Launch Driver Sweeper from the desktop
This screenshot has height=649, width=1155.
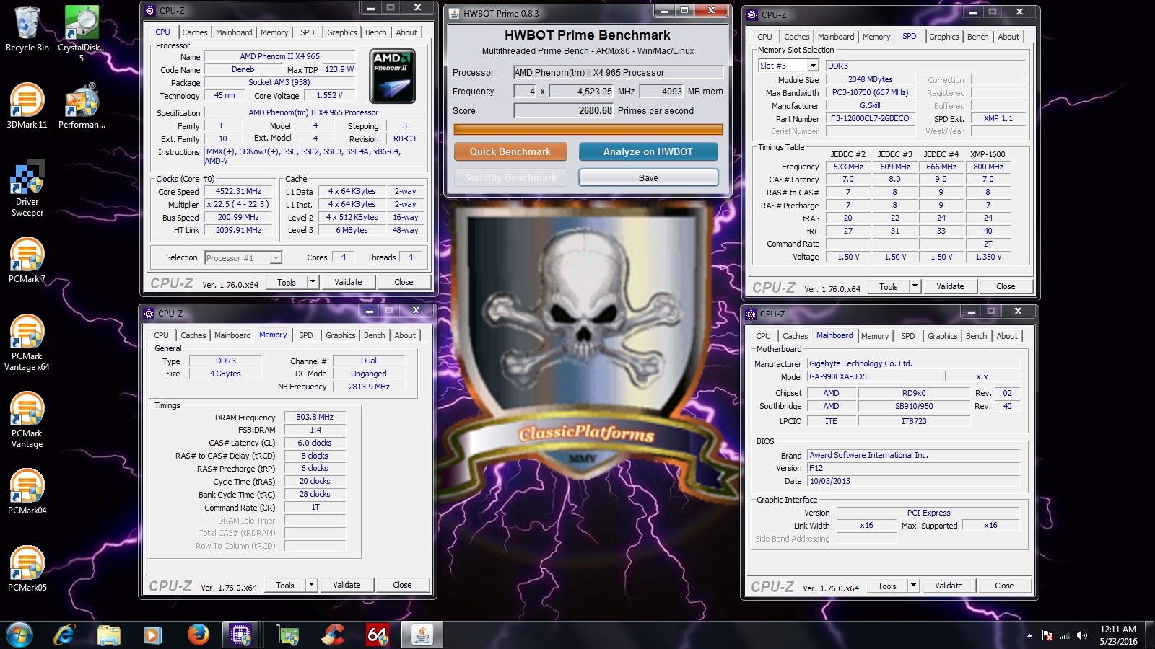pos(27,189)
